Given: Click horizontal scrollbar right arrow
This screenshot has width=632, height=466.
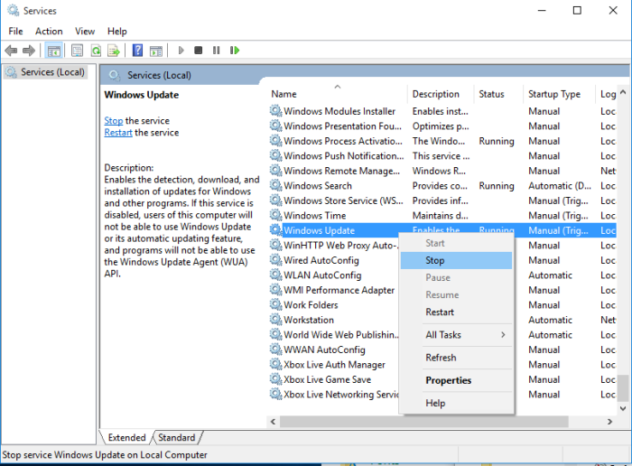Looking at the screenshot, I should (x=609, y=422).
